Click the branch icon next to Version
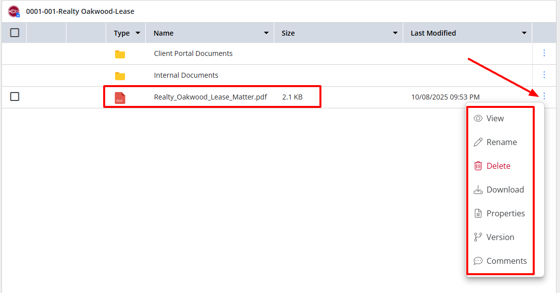The image size is (560, 293). [x=478, y=237]
